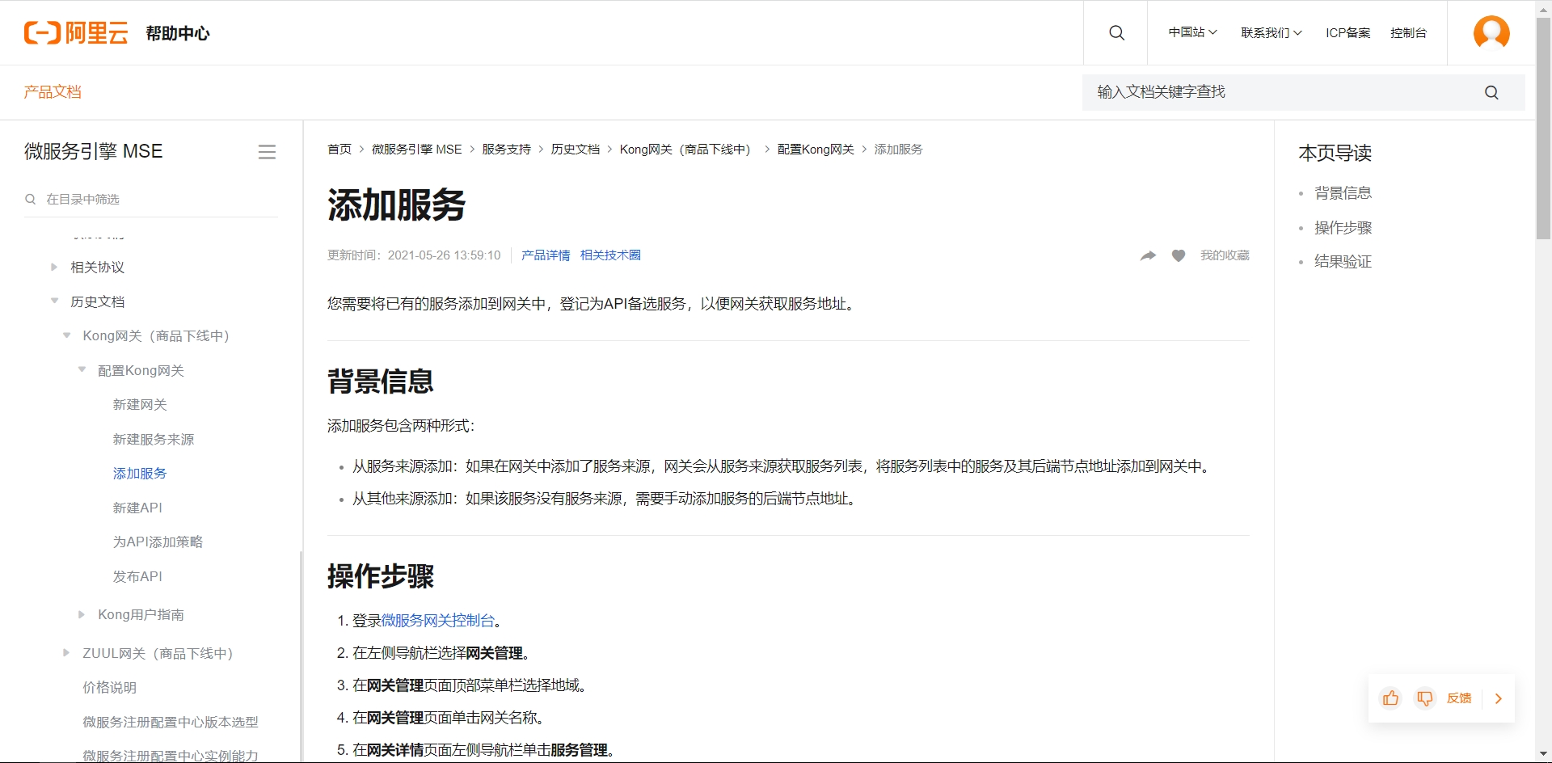Click the thumbs-down feedback icon
This screenshot has width=1552, height=763.
click(1425, 698)
